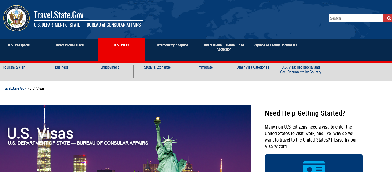Open the Travel.State.Gov site title link
This screenshot has height=172, width=392.
59,15
